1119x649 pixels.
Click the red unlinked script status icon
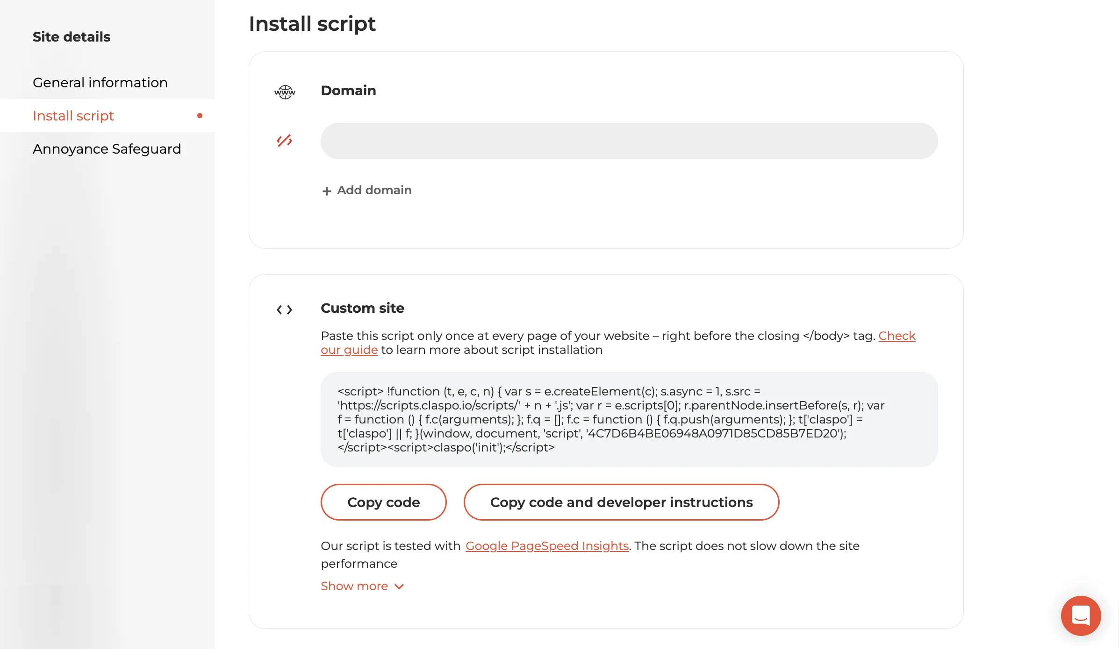(284, 141)
